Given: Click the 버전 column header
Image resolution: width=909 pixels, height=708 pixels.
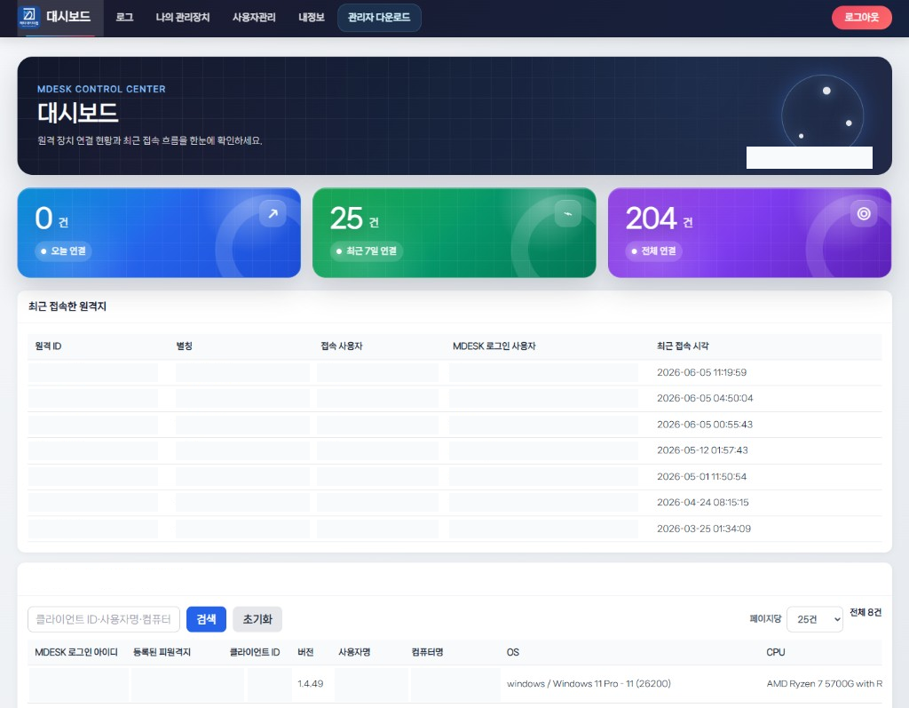Looking at the screenshot, I should tap(305, 652).
